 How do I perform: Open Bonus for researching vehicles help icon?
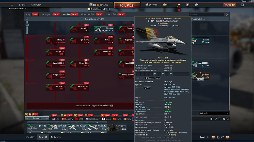(112, 106)
